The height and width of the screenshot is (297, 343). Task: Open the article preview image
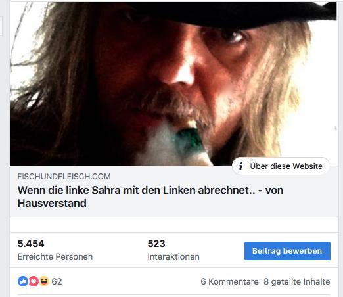(173, 84)
